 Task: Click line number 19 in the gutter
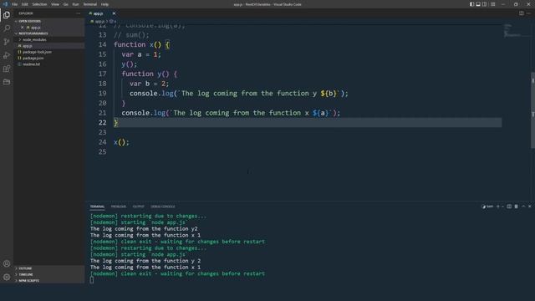(102, 94)
